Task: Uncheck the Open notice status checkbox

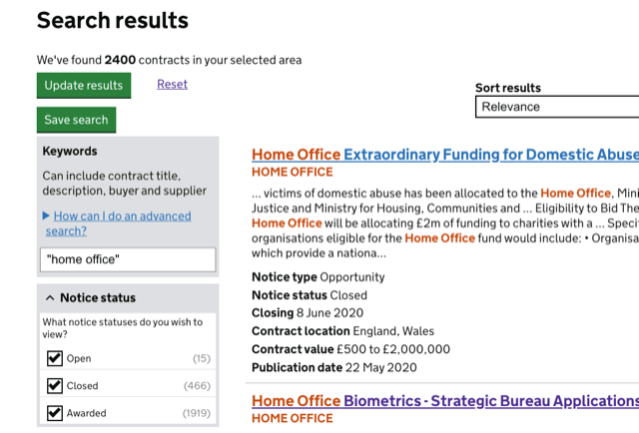Action: click(55, 359)
